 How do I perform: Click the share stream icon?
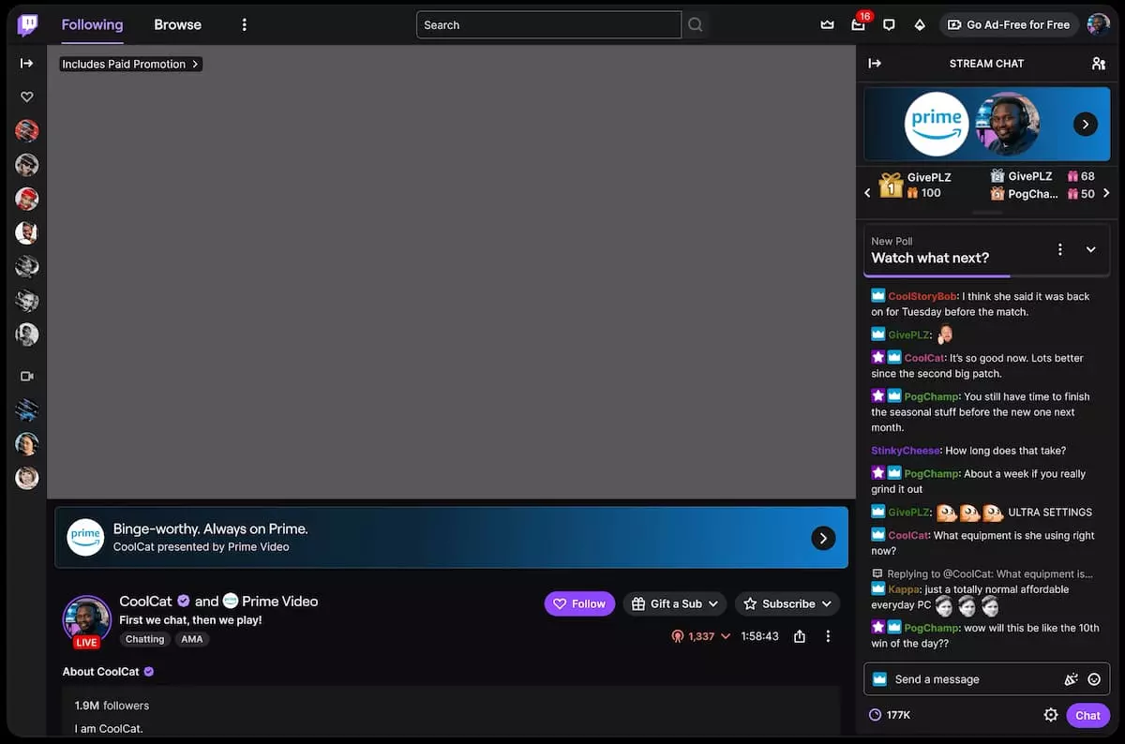pos(800,636)
